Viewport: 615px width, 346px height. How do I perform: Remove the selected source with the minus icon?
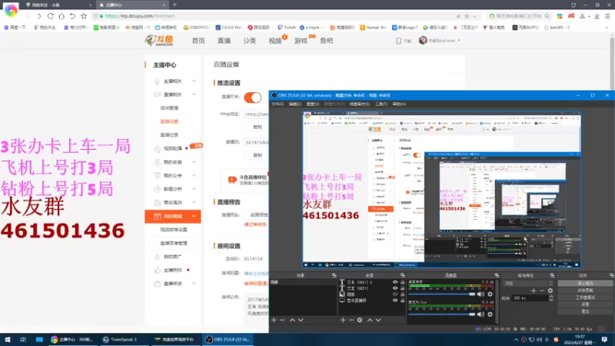(351, 320)
